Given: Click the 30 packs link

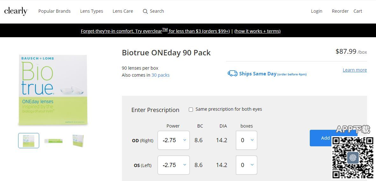Looking at the screenshot, I should 160,75.
